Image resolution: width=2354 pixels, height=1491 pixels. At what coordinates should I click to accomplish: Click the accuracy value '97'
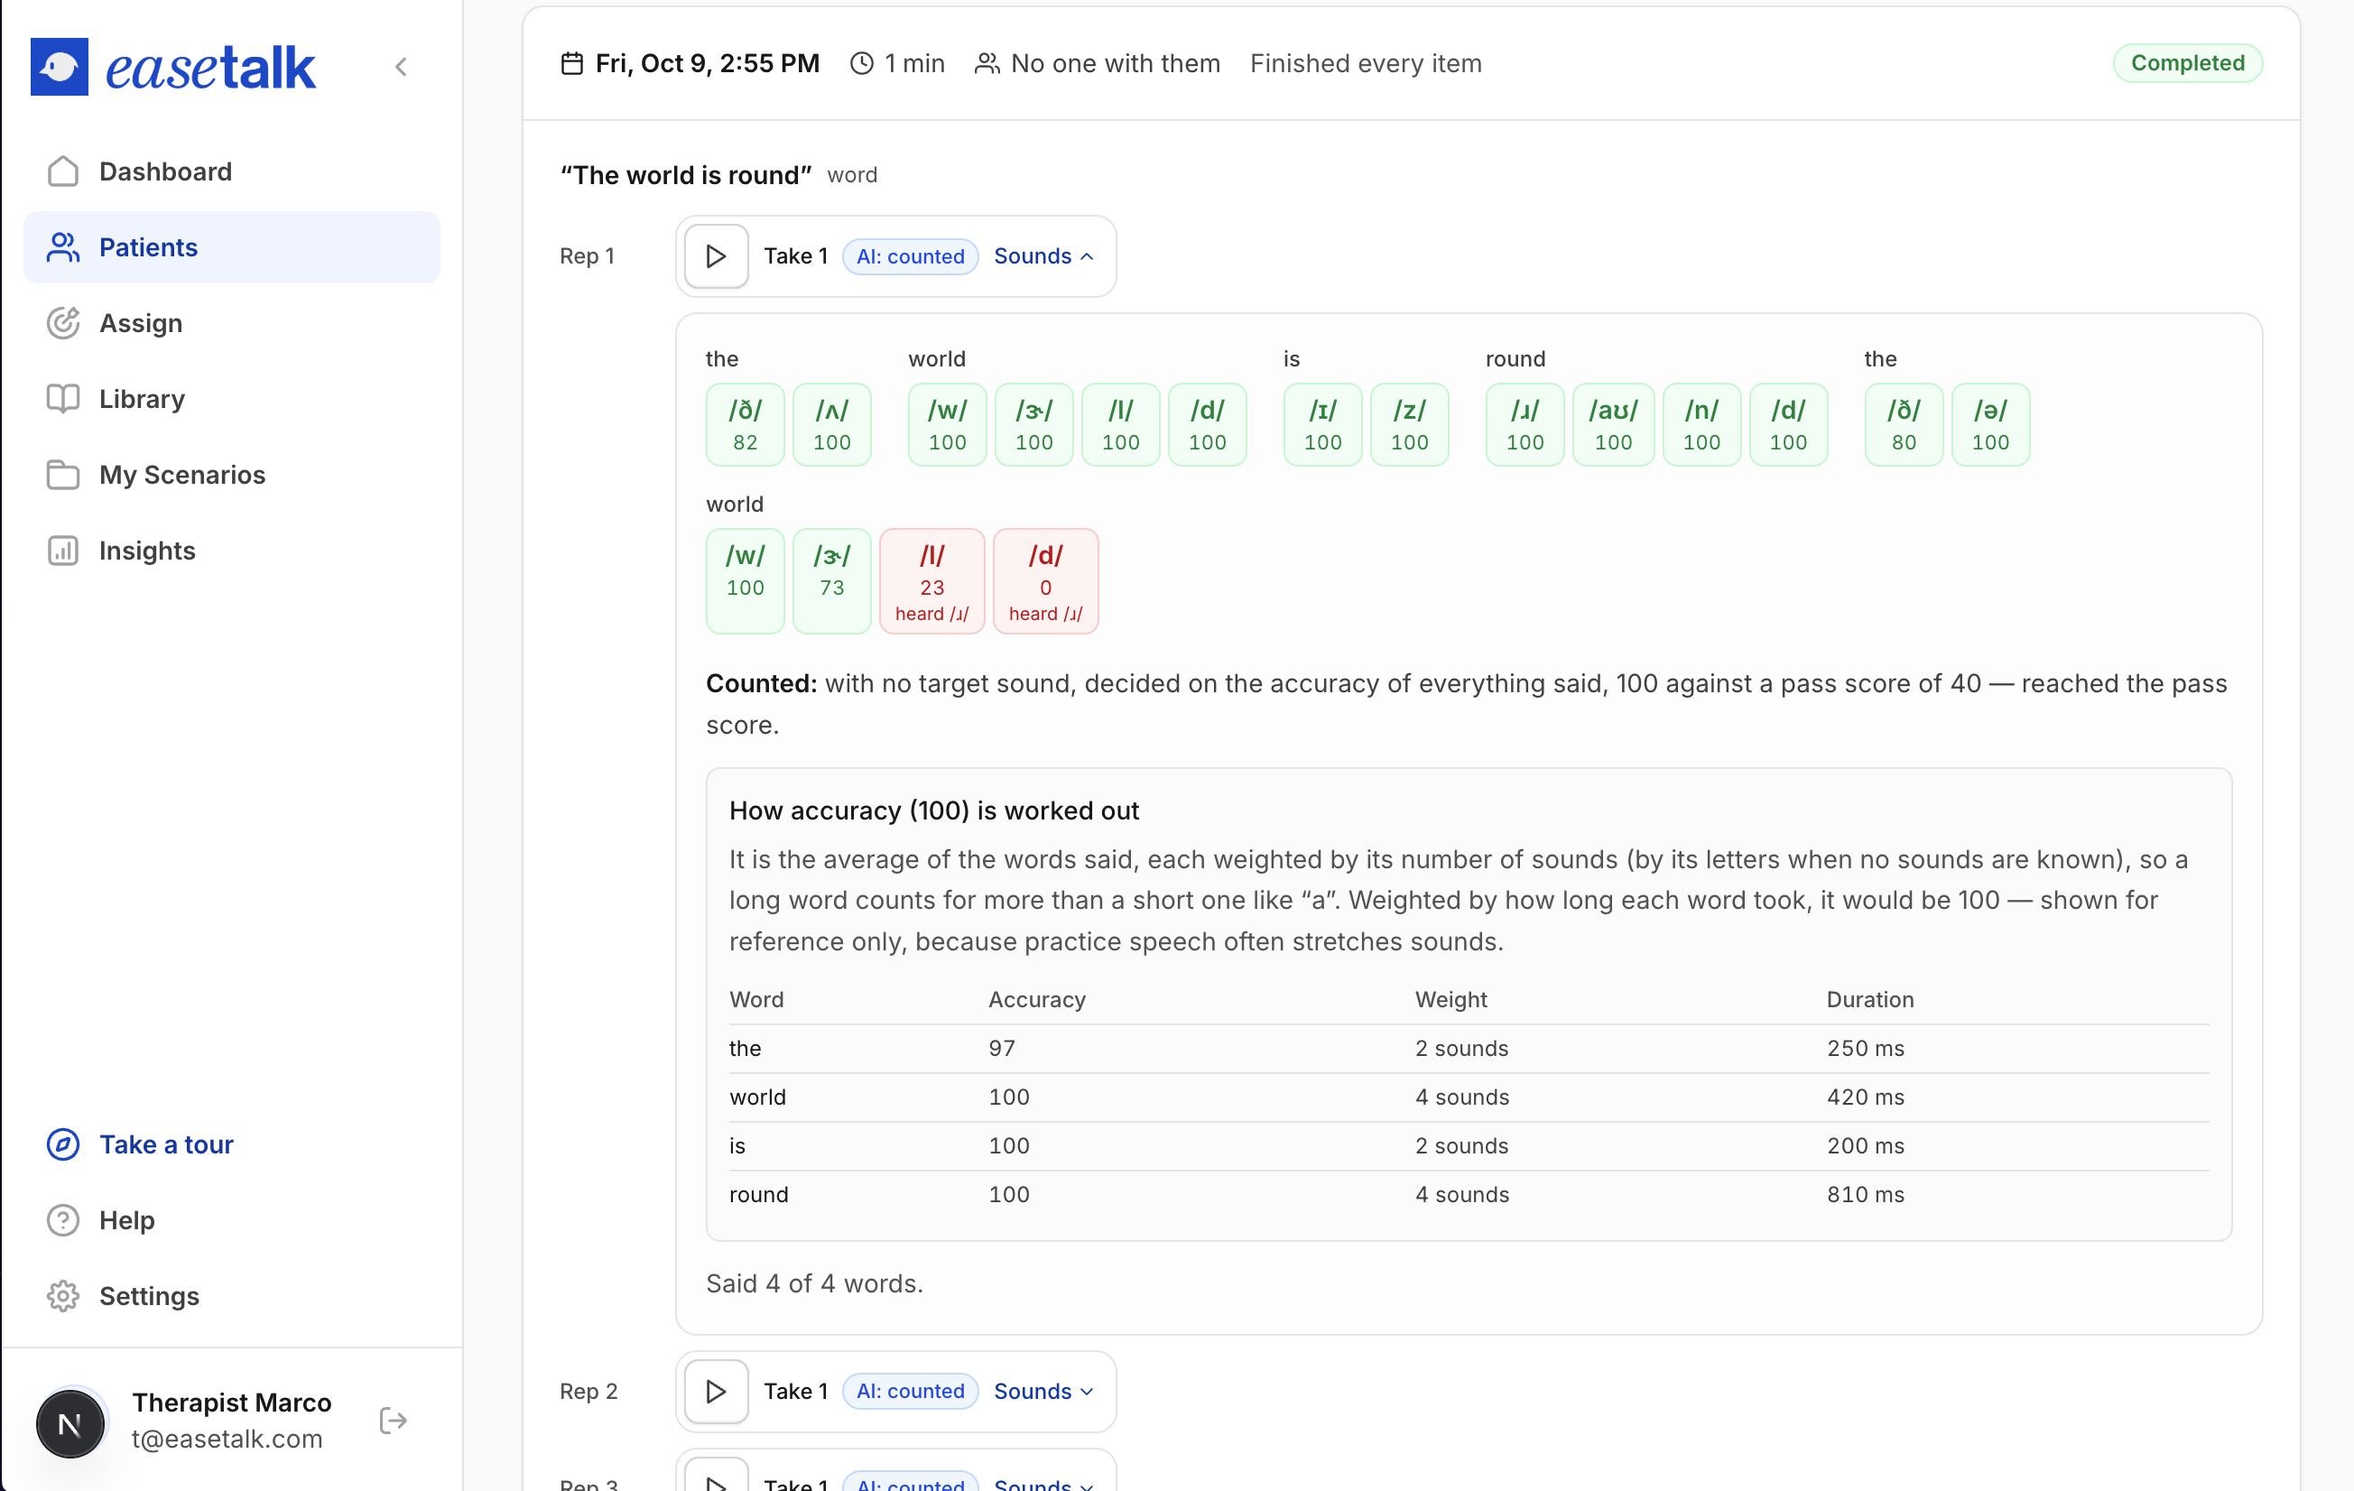1002,1048
